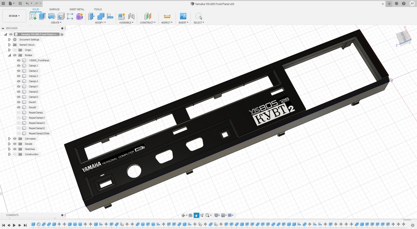Click the Offset Plane construct icon
The width and height of the screenshot is (417, 229).
[148, 16]
